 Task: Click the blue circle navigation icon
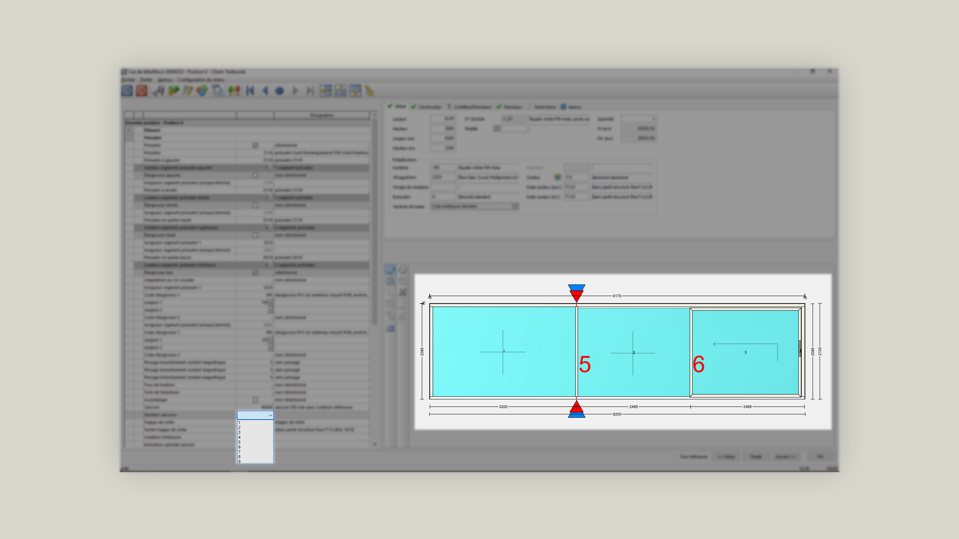(280, 91)
